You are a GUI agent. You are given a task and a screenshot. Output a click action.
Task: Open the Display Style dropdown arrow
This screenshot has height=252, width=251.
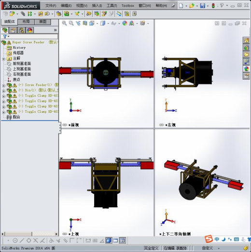[x=108, y=24]
